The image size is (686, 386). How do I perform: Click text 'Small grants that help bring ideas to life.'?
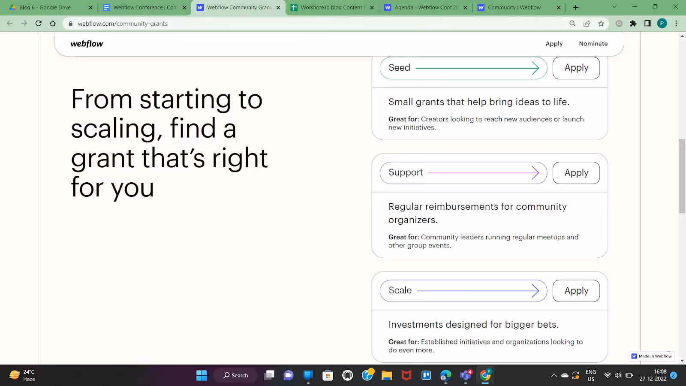[479, 102]
